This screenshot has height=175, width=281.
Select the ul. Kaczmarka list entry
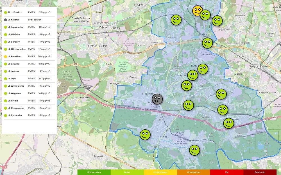point(28,27)
